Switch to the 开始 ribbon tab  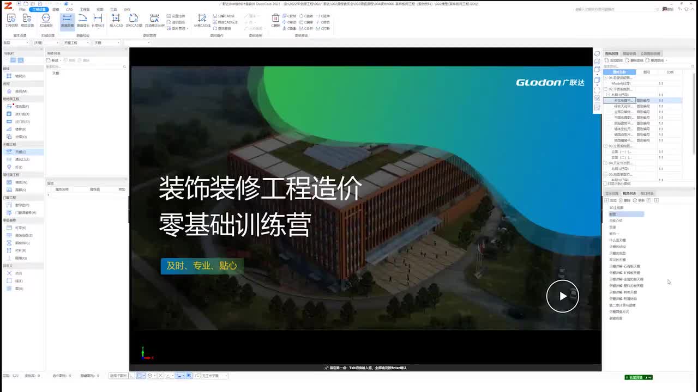(22, 9)
